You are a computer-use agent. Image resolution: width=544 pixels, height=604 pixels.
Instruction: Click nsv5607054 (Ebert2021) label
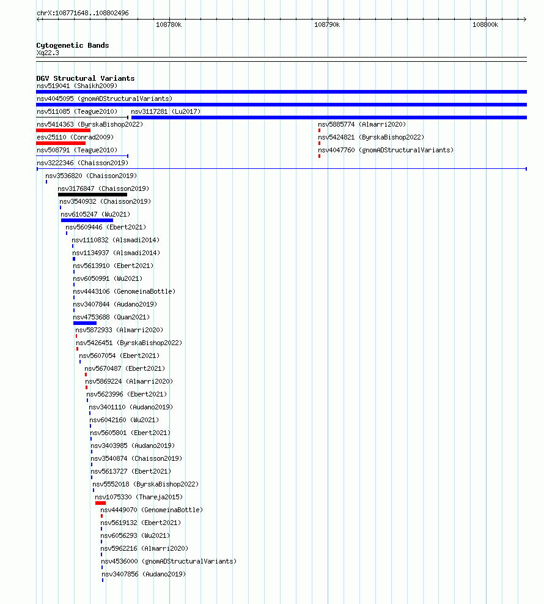[x=119, y=356]
